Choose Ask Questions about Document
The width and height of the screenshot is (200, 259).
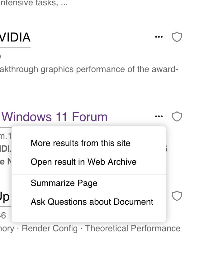(92, 202)
